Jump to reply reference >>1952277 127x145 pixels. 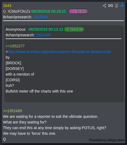pos(15,46)
